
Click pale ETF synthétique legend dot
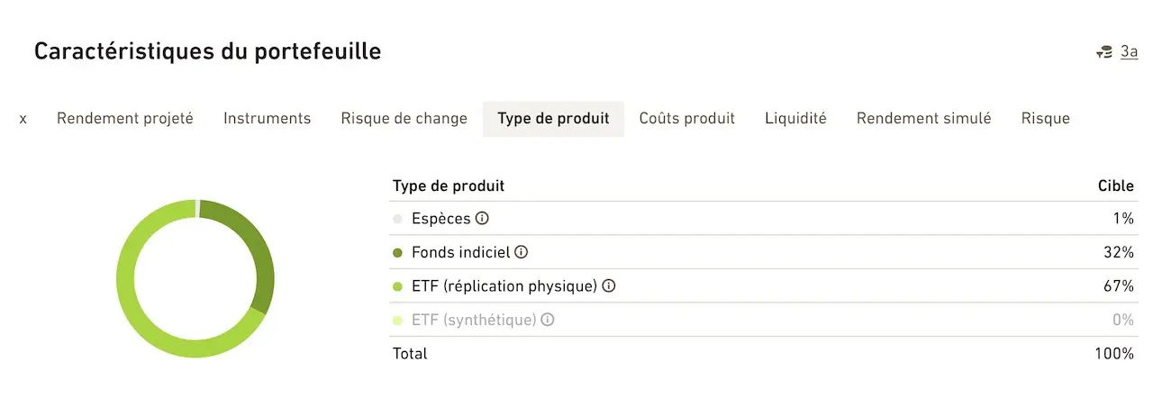pyautogui.click(x=397, y=320)
